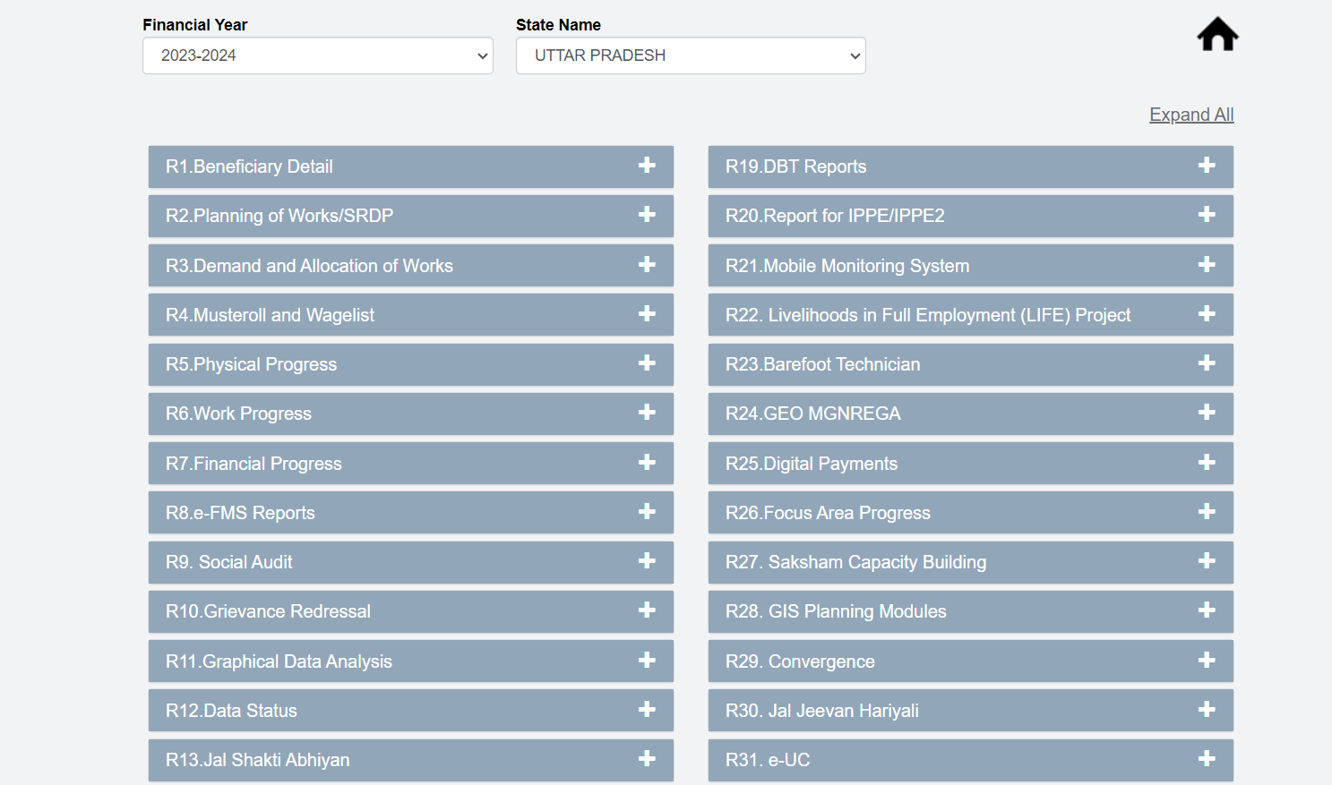
Task: Expand R22. Livelihoods in Full Employment section
Action: [x=927, y=315]
